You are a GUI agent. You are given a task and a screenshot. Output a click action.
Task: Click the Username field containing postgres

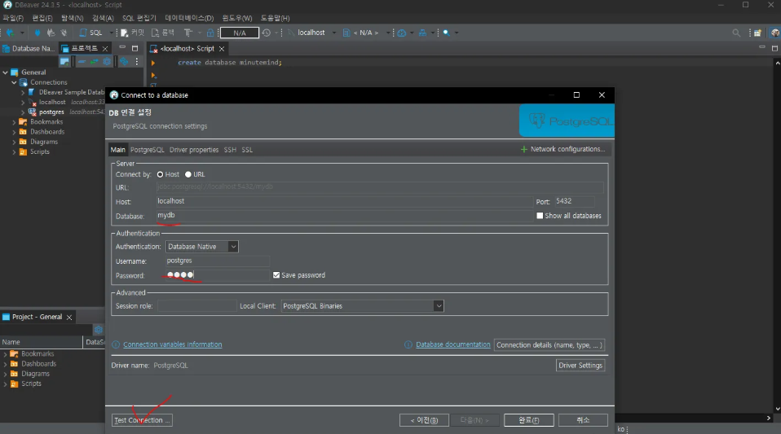(218, 261)
